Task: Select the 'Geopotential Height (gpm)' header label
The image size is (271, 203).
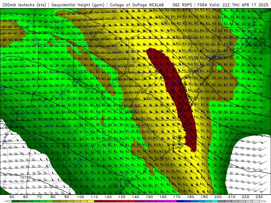Action: 78,5
